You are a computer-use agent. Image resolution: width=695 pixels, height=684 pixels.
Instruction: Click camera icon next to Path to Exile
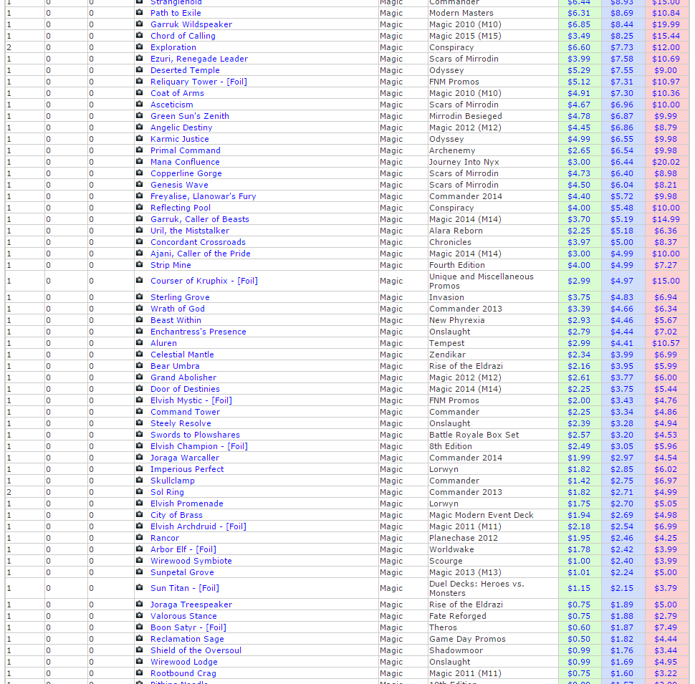pyautogui.click(x=139, y=12)
